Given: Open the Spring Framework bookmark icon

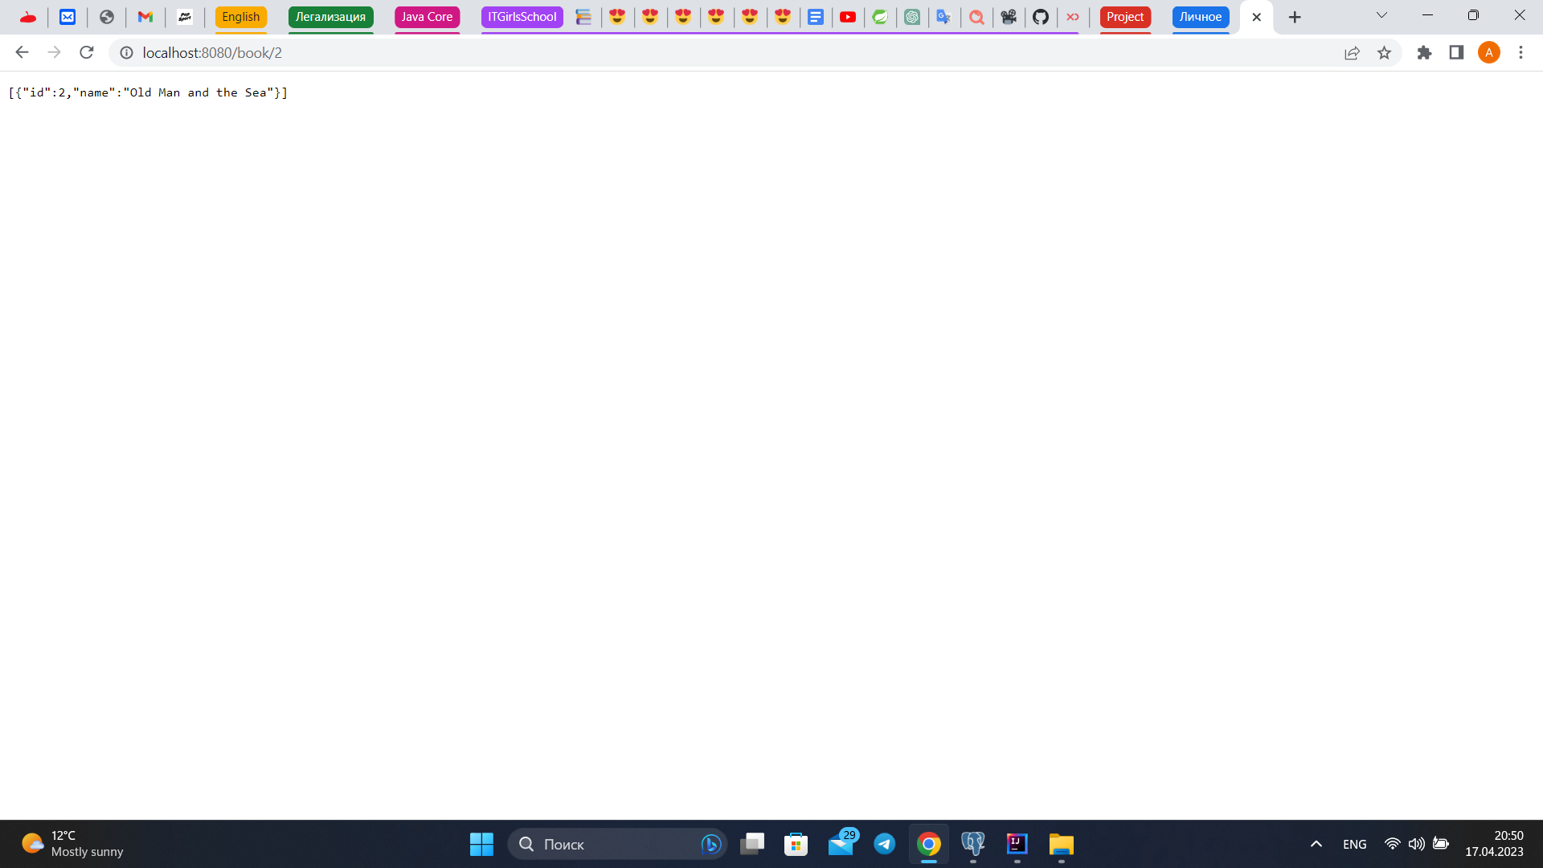Looking at the screenshot, I should click(x=881, y=16).
